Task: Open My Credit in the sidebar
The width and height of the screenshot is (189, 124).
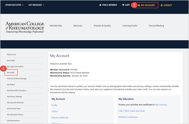Action: pyautogui.click(x=11, y=73)
